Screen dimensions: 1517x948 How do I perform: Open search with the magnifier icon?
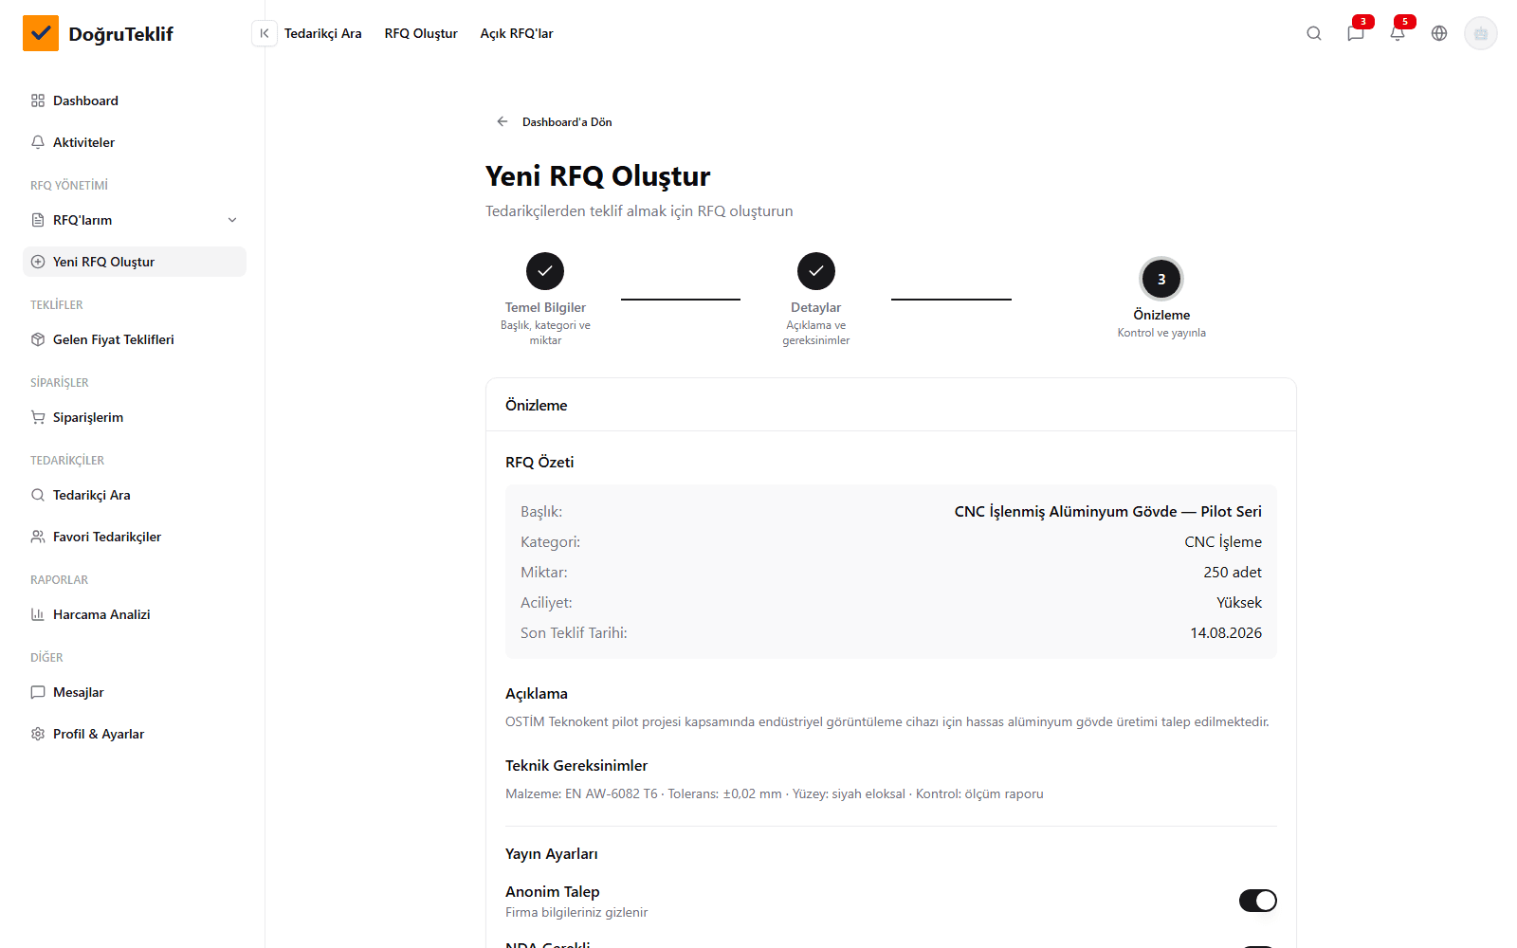tap(1314, 33)
